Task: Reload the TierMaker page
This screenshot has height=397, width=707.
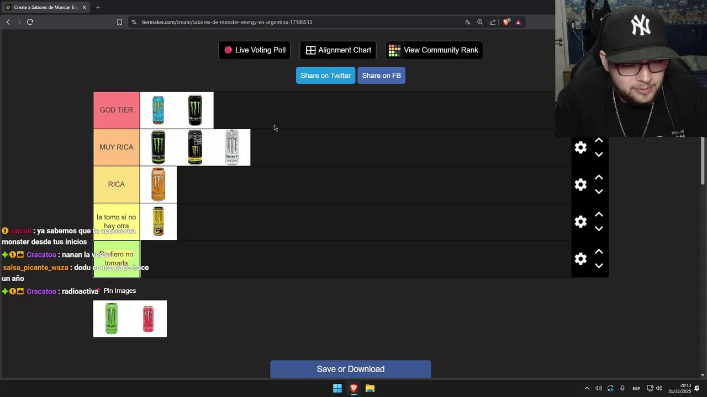Action: [30, 22]
